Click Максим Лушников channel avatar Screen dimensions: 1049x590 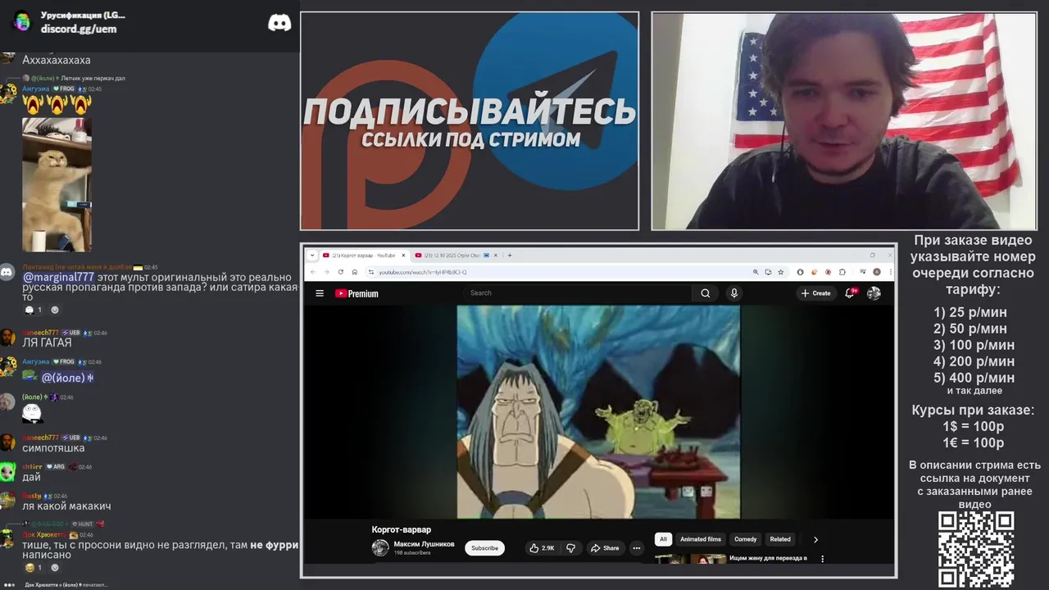(x=380, y=547)
